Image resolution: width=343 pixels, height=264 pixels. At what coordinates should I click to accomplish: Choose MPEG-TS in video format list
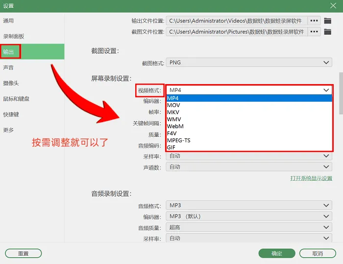click(x=249, y=140)
